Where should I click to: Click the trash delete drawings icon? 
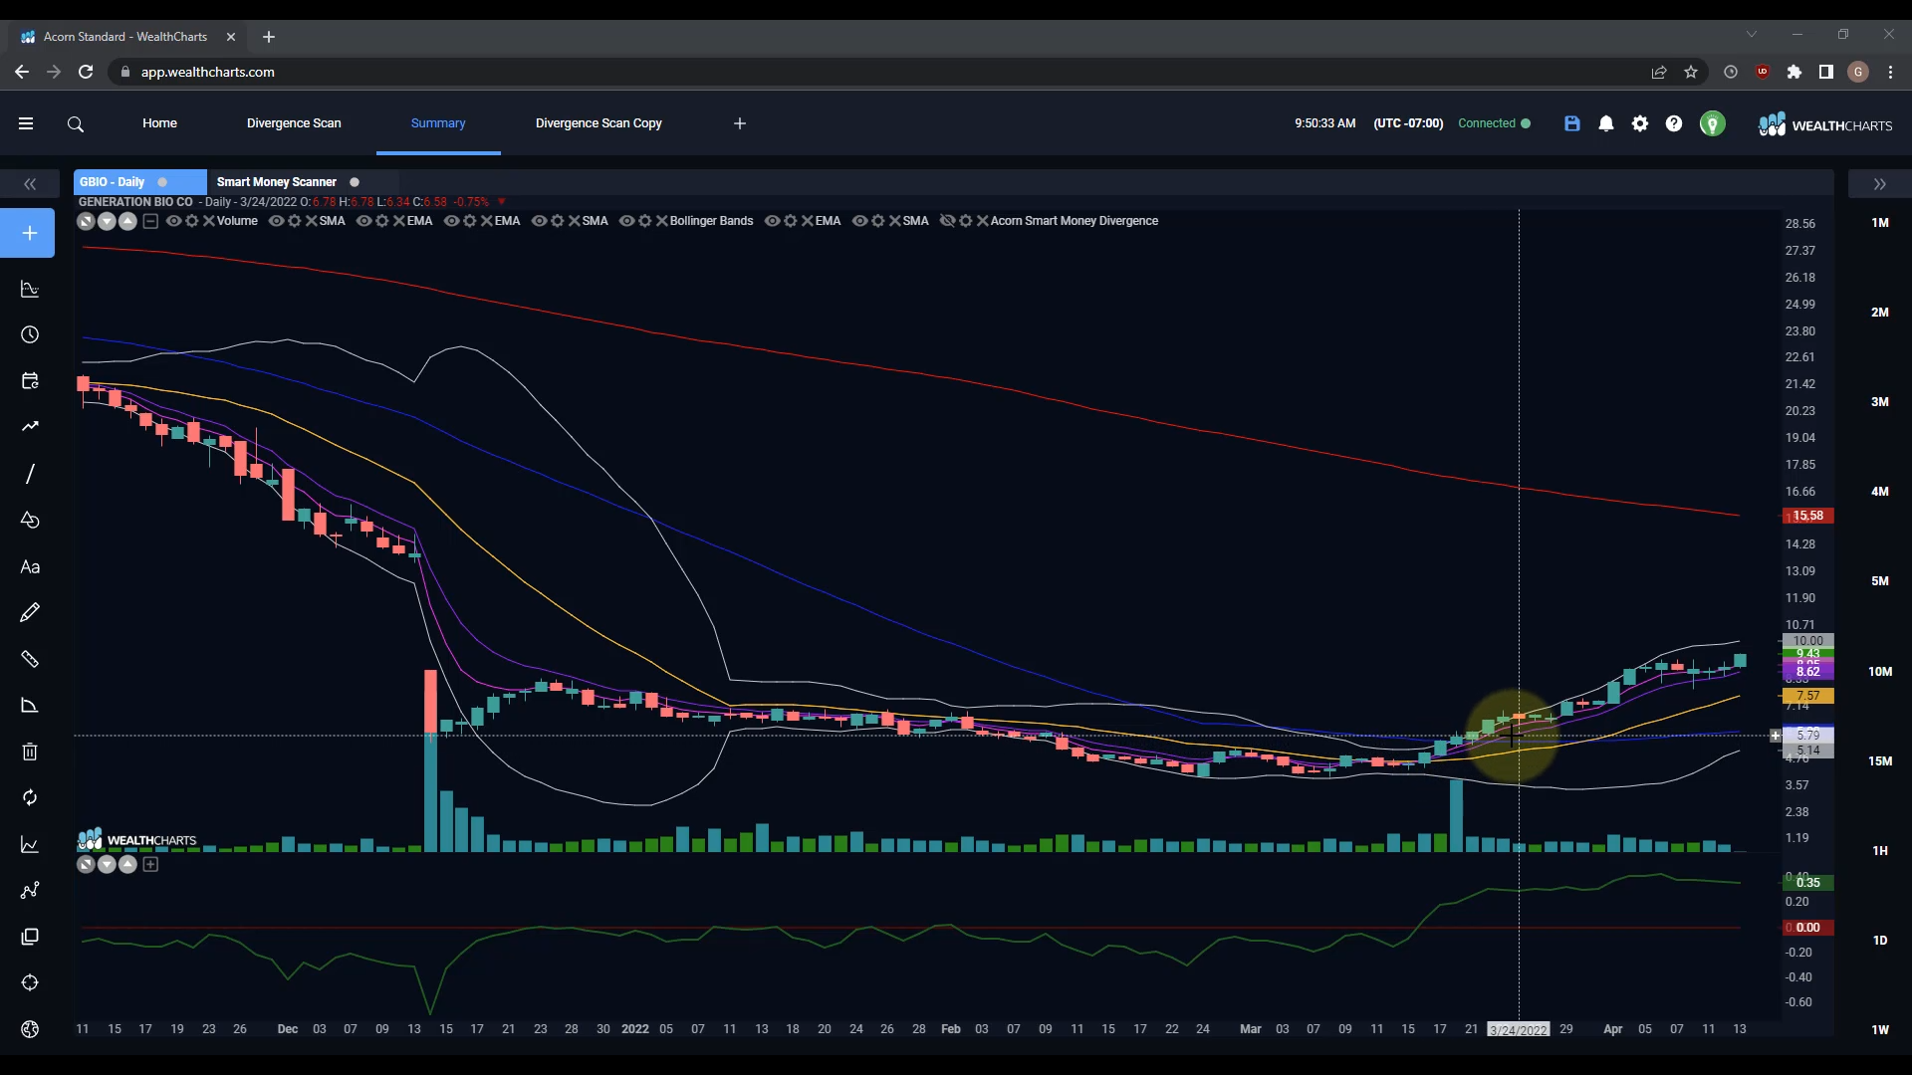pos(30,752)
